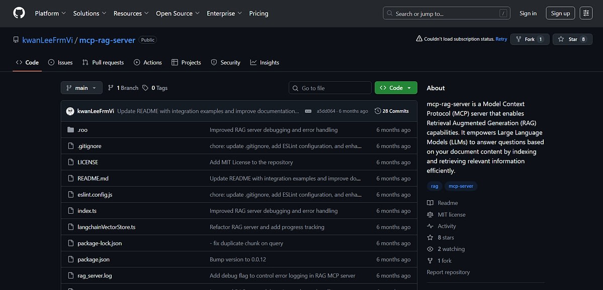Click the Retry link for subscription status

(x=501, y=39)
